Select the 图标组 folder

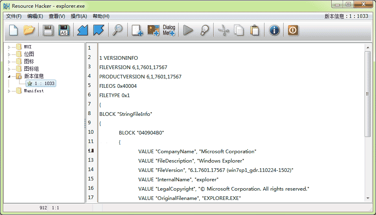click(27, 69)
